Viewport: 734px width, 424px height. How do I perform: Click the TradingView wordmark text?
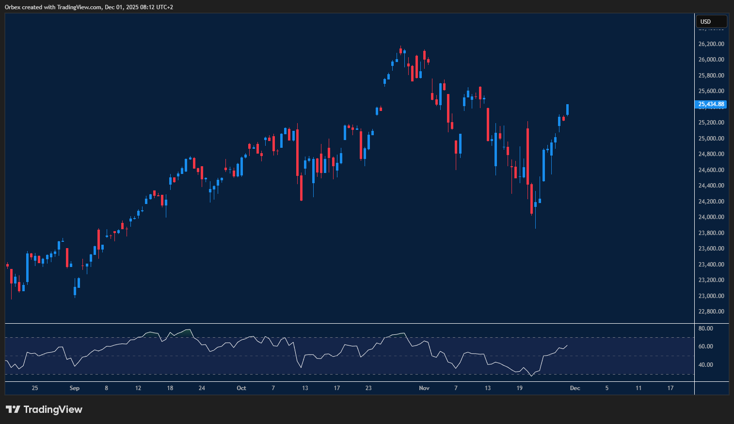pos(53,409)
